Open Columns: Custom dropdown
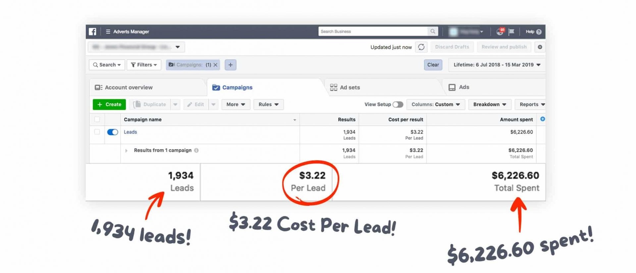This screenshot has height=273, width=636. [x=436, y=104]
